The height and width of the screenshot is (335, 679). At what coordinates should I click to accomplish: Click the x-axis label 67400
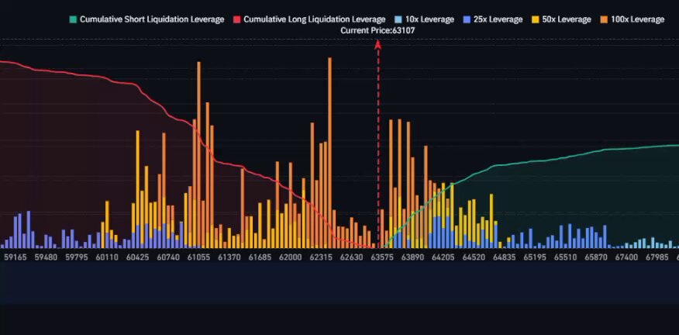(x=626, y=257)
